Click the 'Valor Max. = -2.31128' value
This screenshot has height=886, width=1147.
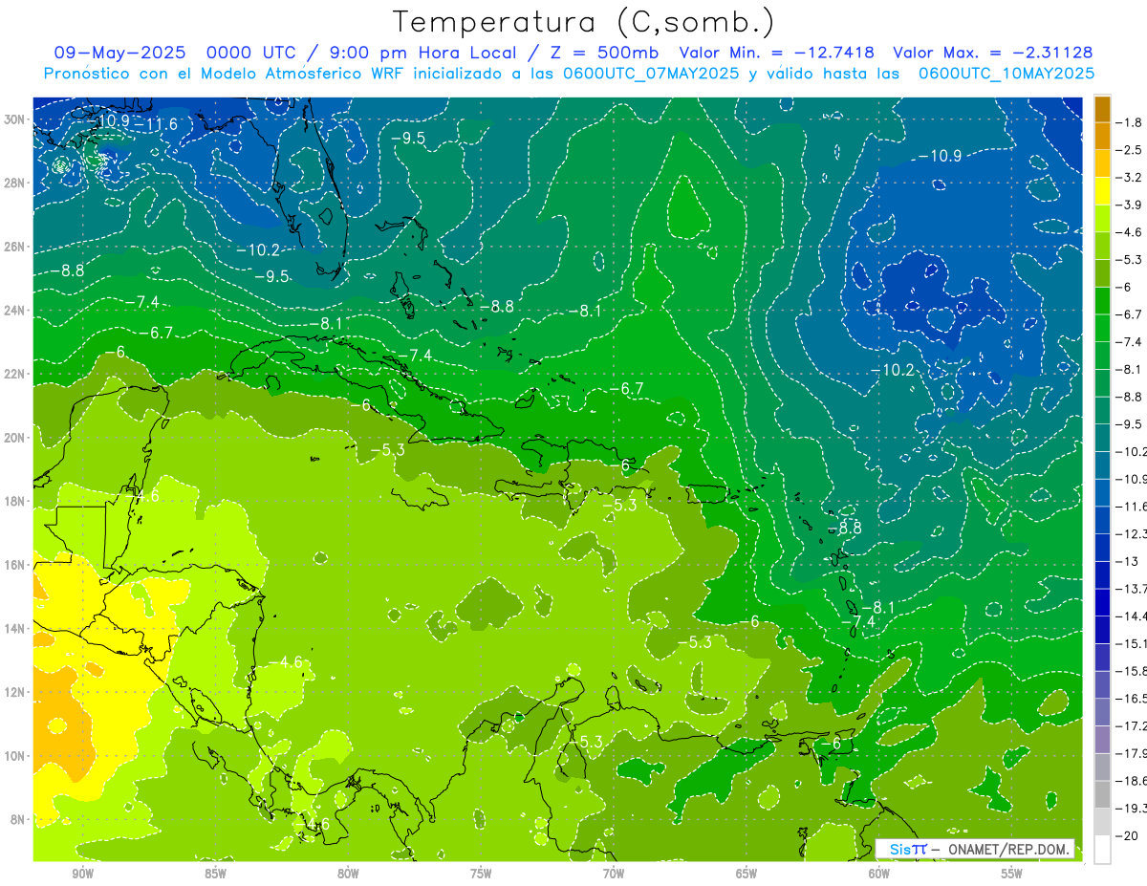pyautogui.click(x=992, y=53)
